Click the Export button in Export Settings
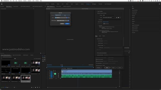 point(113,68)
